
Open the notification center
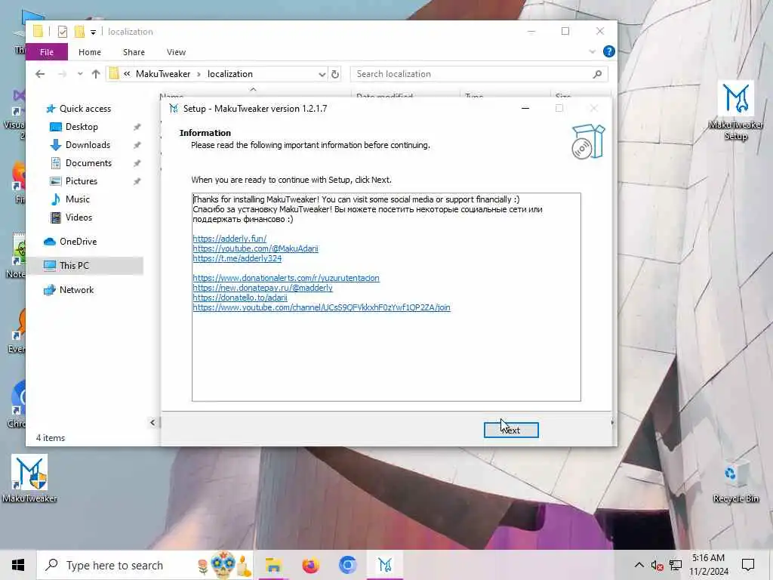[748, 565]
